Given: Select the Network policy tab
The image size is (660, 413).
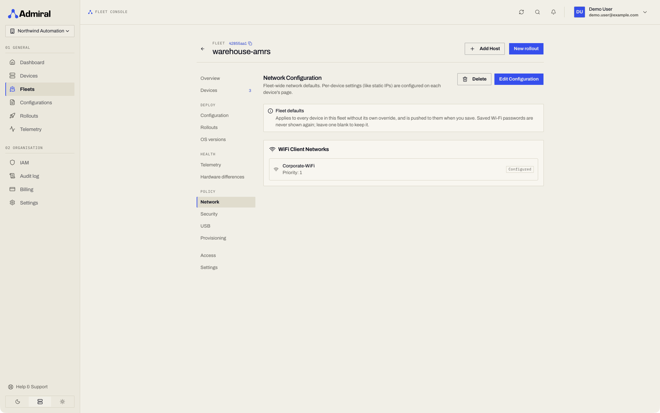Looking at the screenshot, I should pos(226,202).
